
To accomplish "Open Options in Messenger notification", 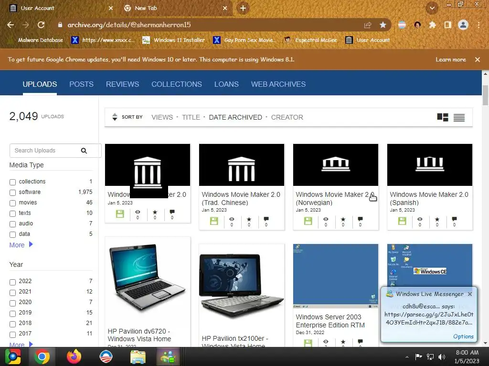I will [x=463, y=336].
